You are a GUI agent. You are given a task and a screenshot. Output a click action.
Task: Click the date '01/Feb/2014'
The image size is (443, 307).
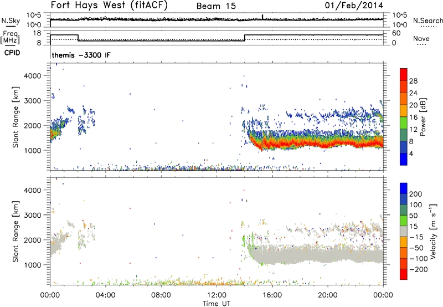[354, 6]
